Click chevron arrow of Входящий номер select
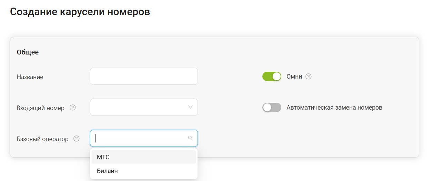Viewport: 433px width, 181px height. tap(190, 107)
